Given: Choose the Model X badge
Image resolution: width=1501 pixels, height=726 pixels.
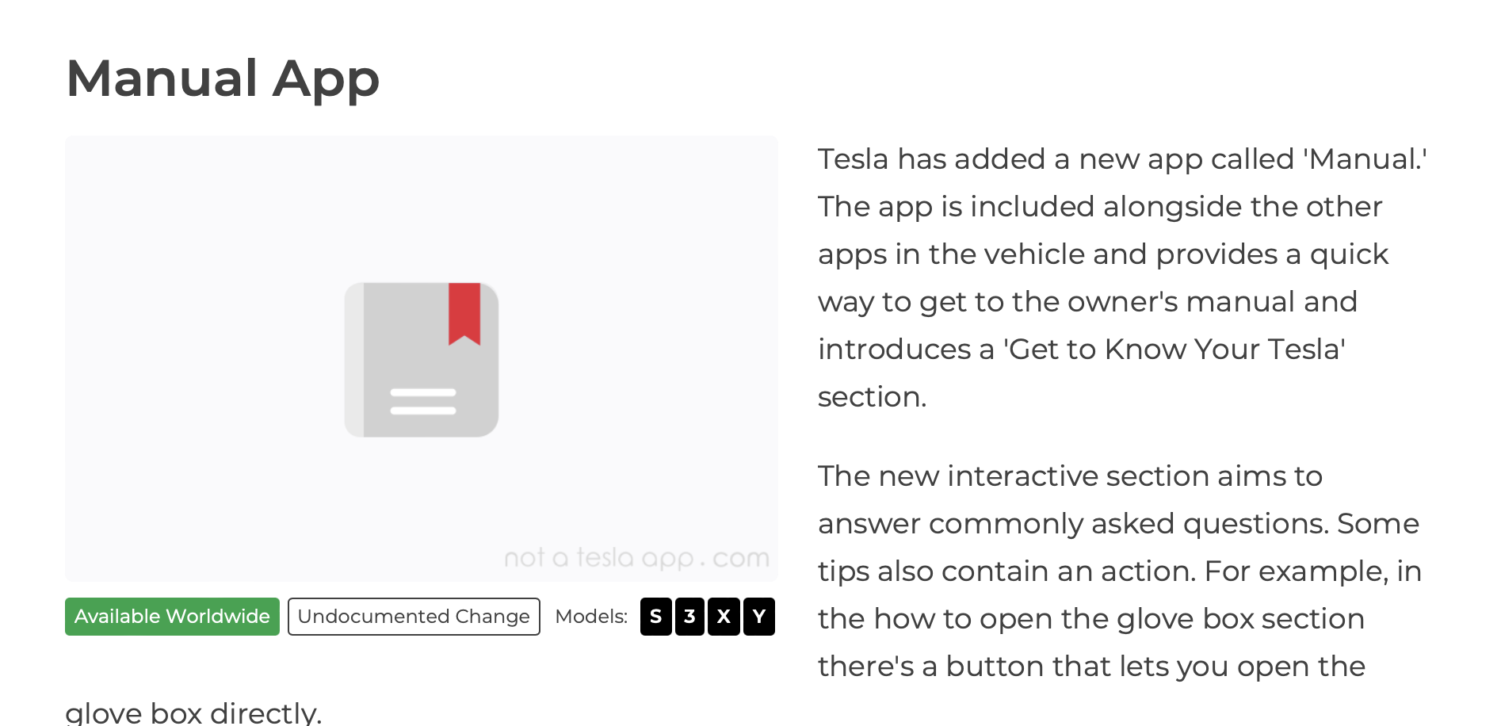Looking at the screenshot, I should (724, 617).
